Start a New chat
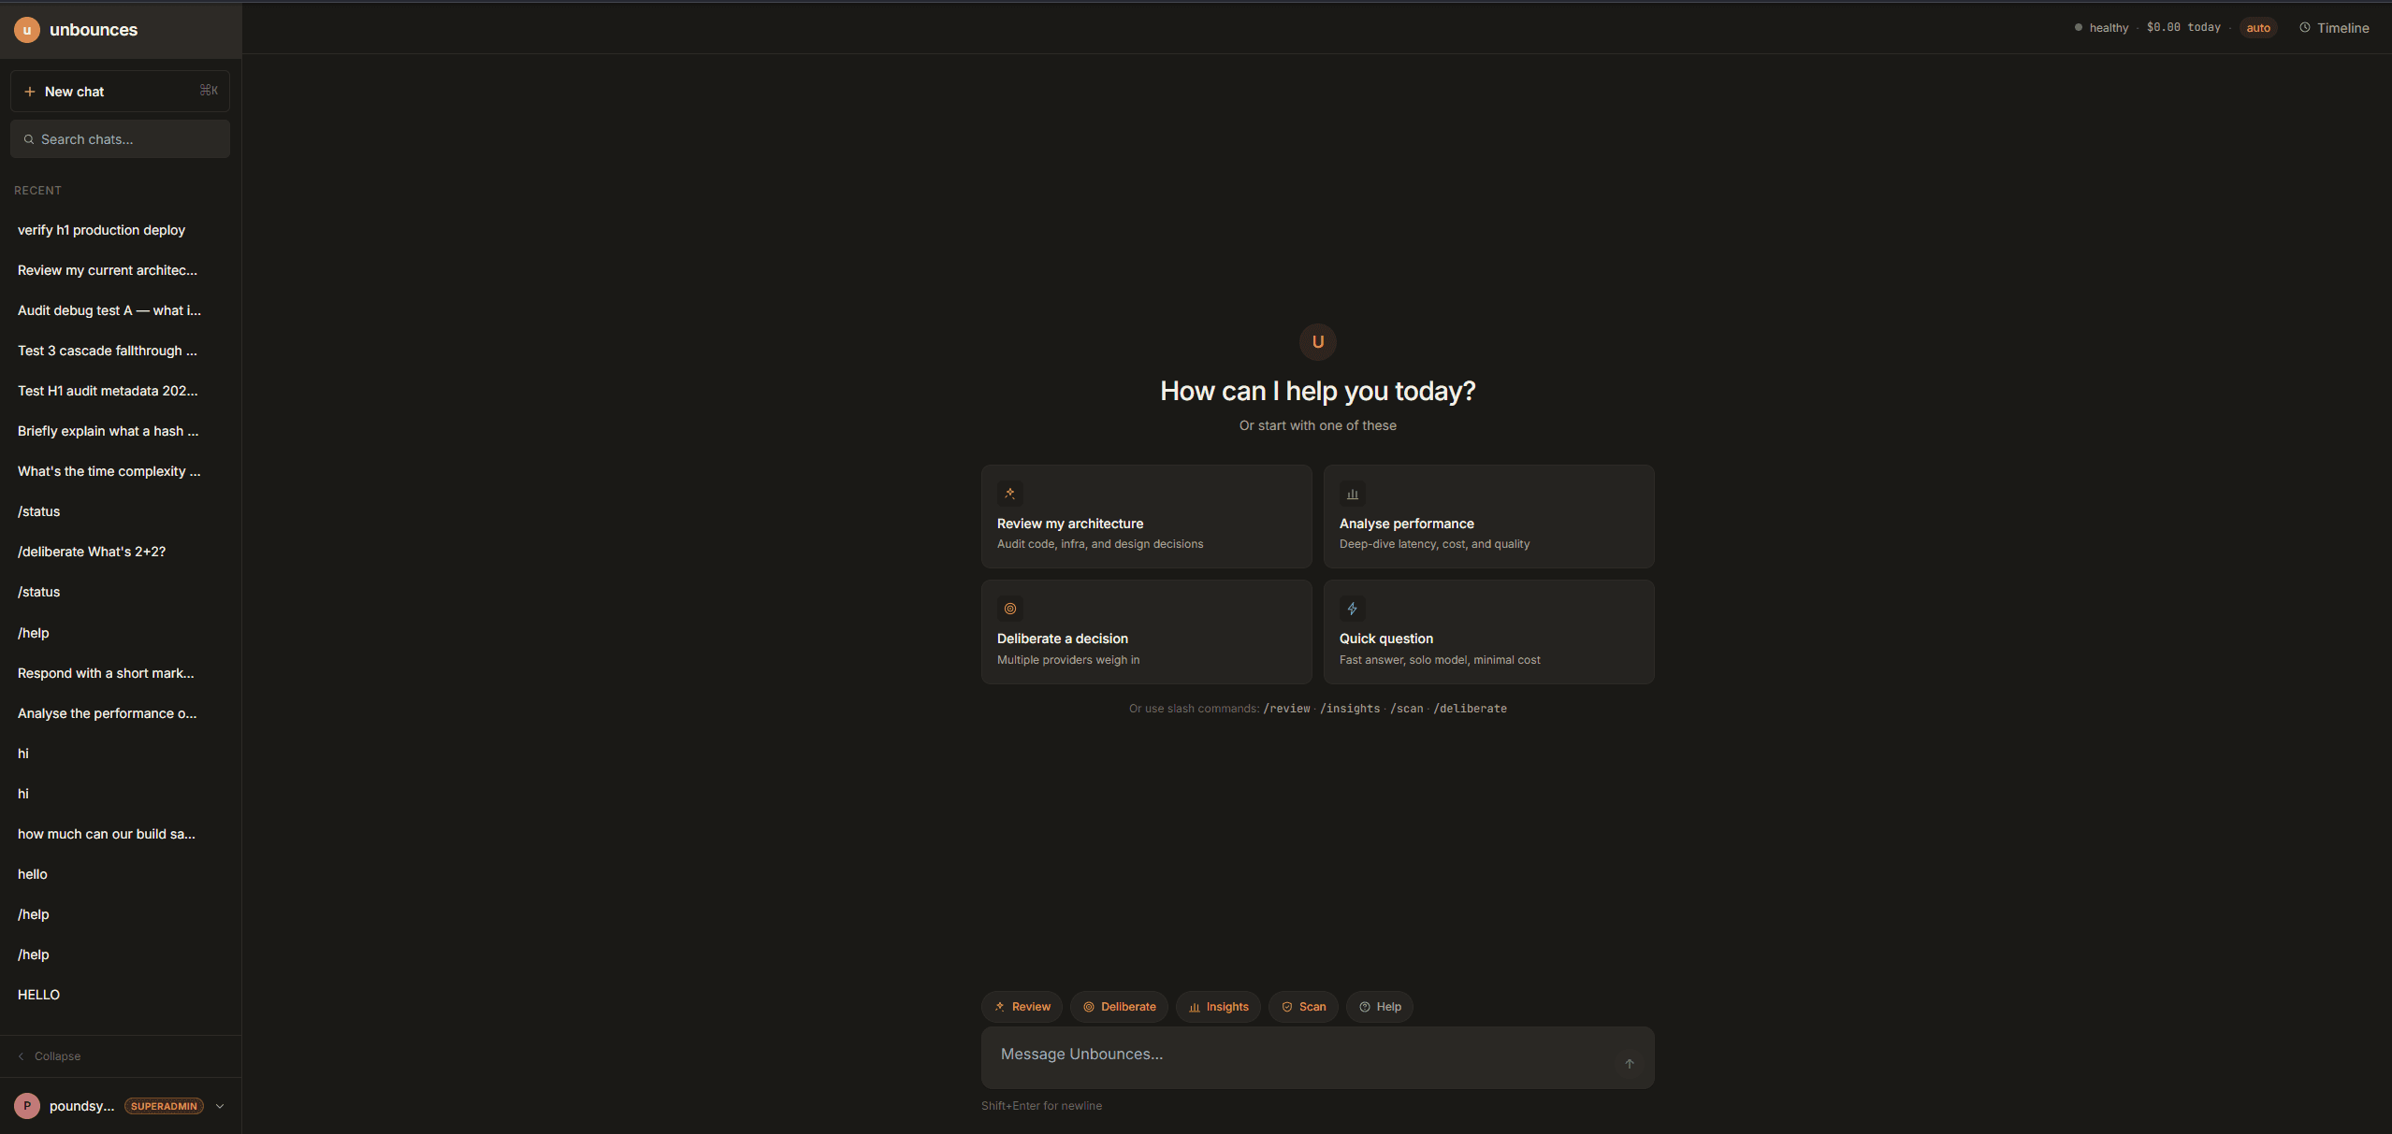Screen dimensions: 2392x1134 (x=120, y=92)
